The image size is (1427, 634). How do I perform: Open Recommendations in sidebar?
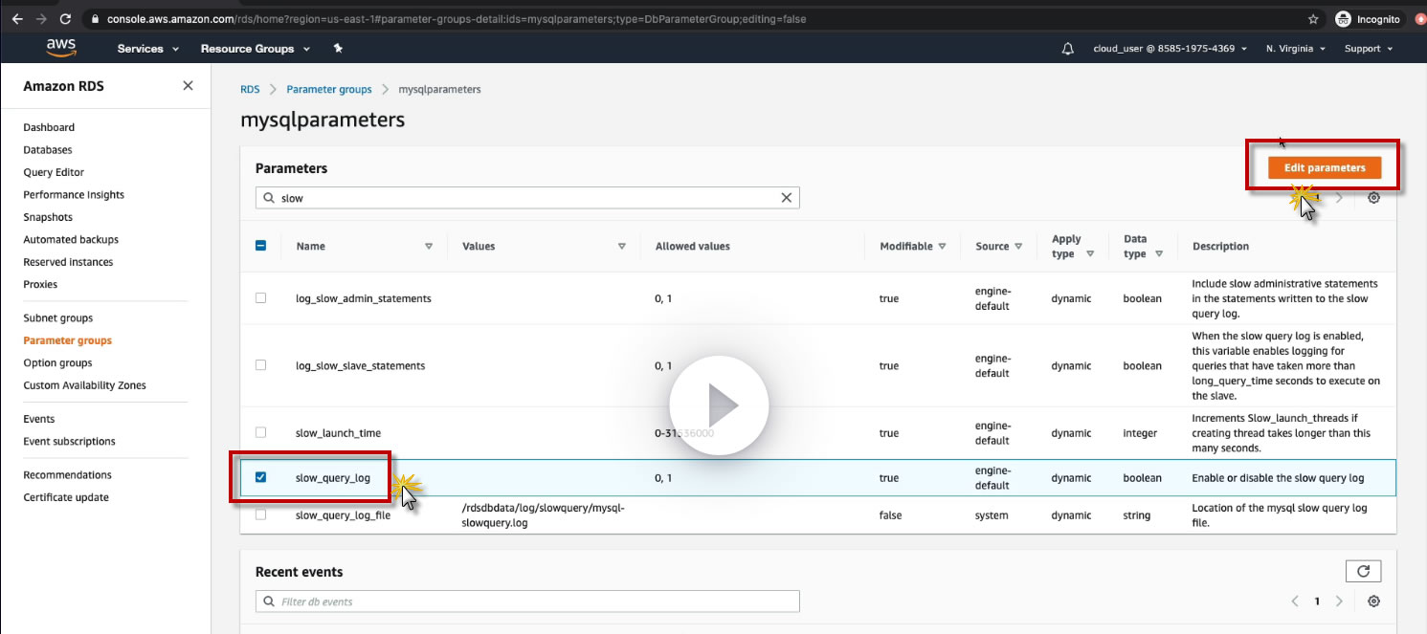67,475
